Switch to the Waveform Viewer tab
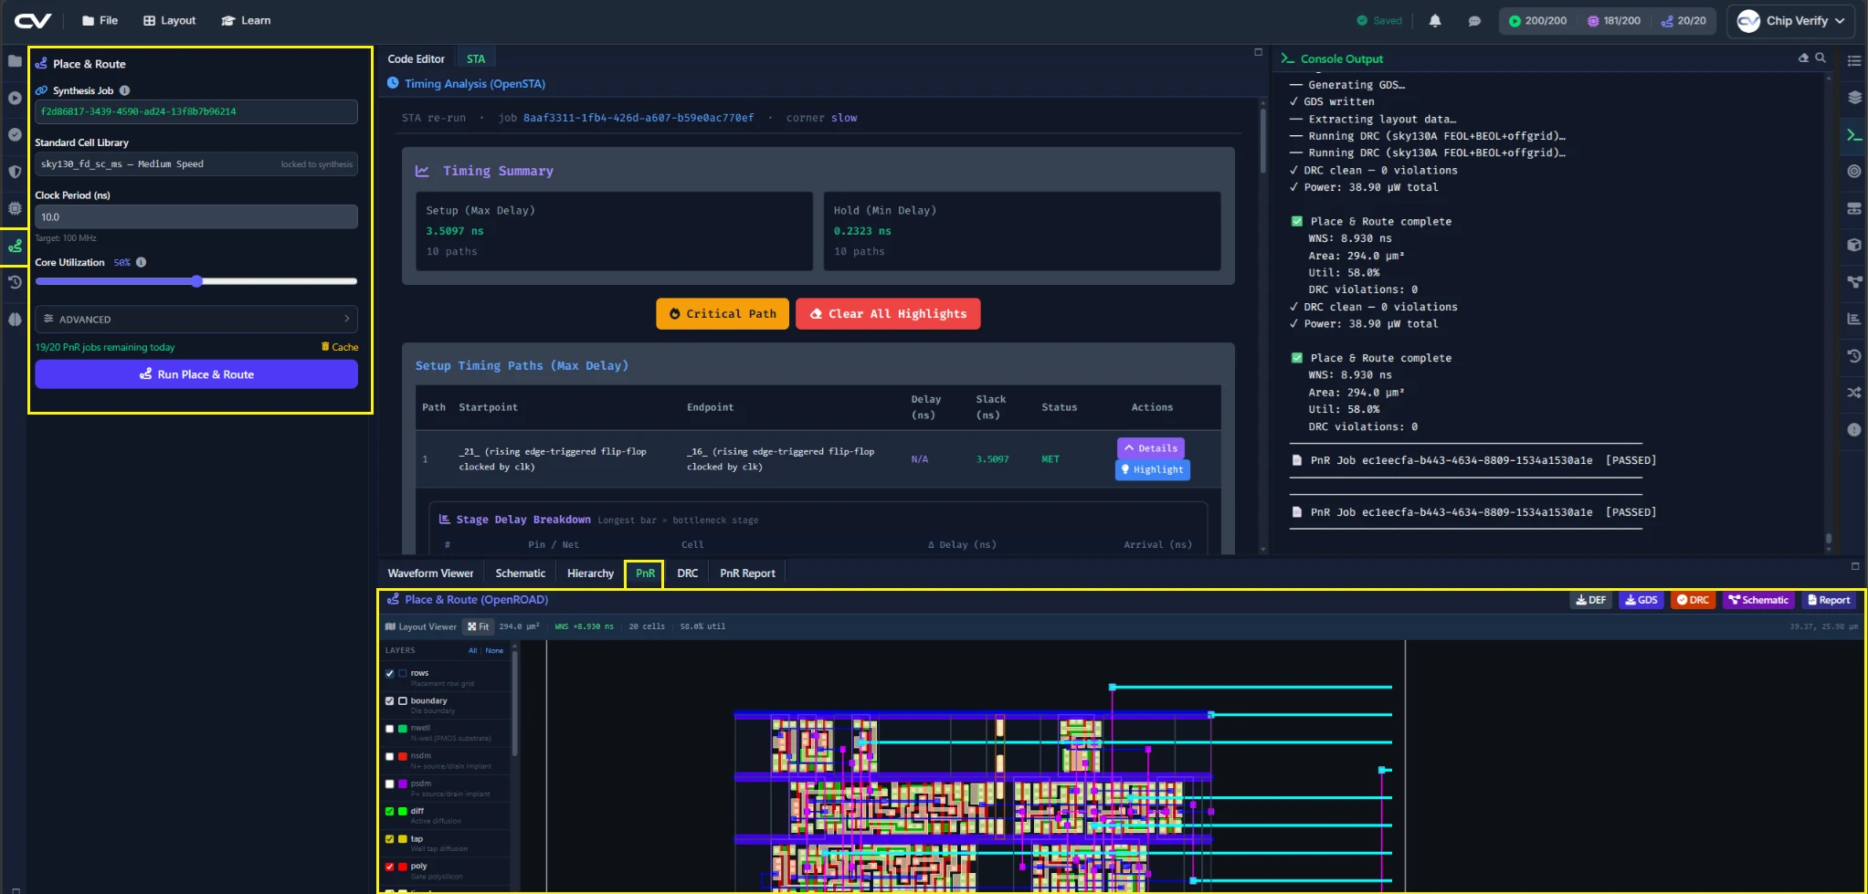This screenshot has width=1868, height=894. click(x=431, y=573)
